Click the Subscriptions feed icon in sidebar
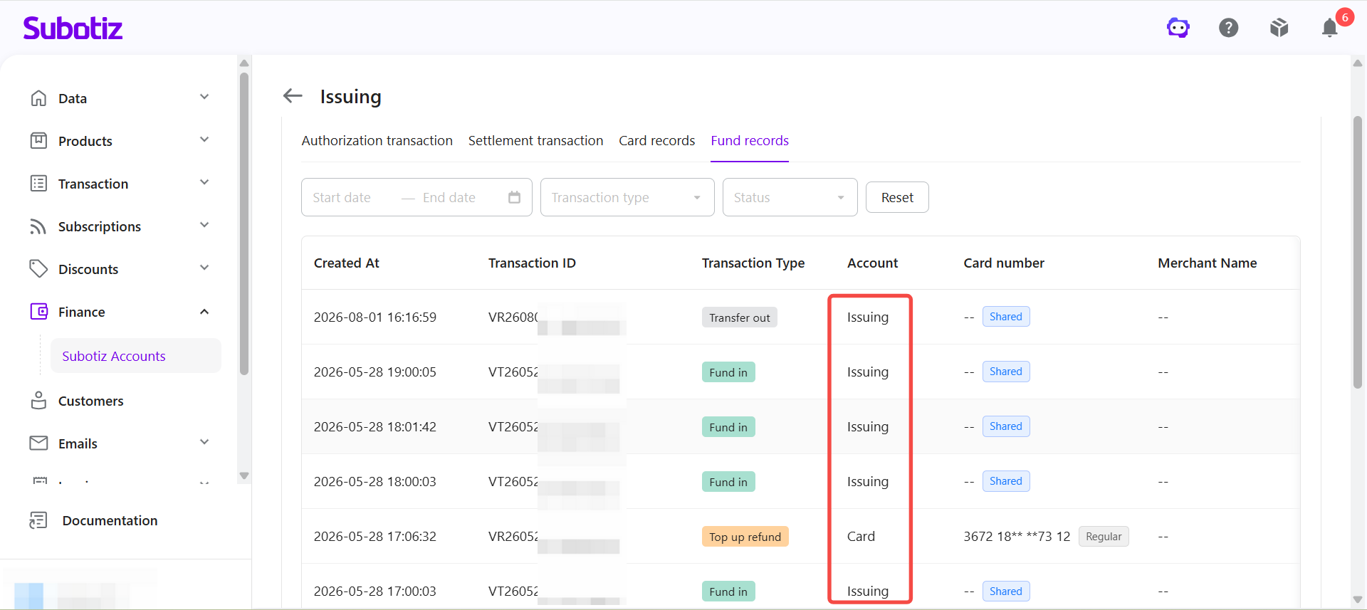This screenshot has width=1367, height=610. click(38, 226)
